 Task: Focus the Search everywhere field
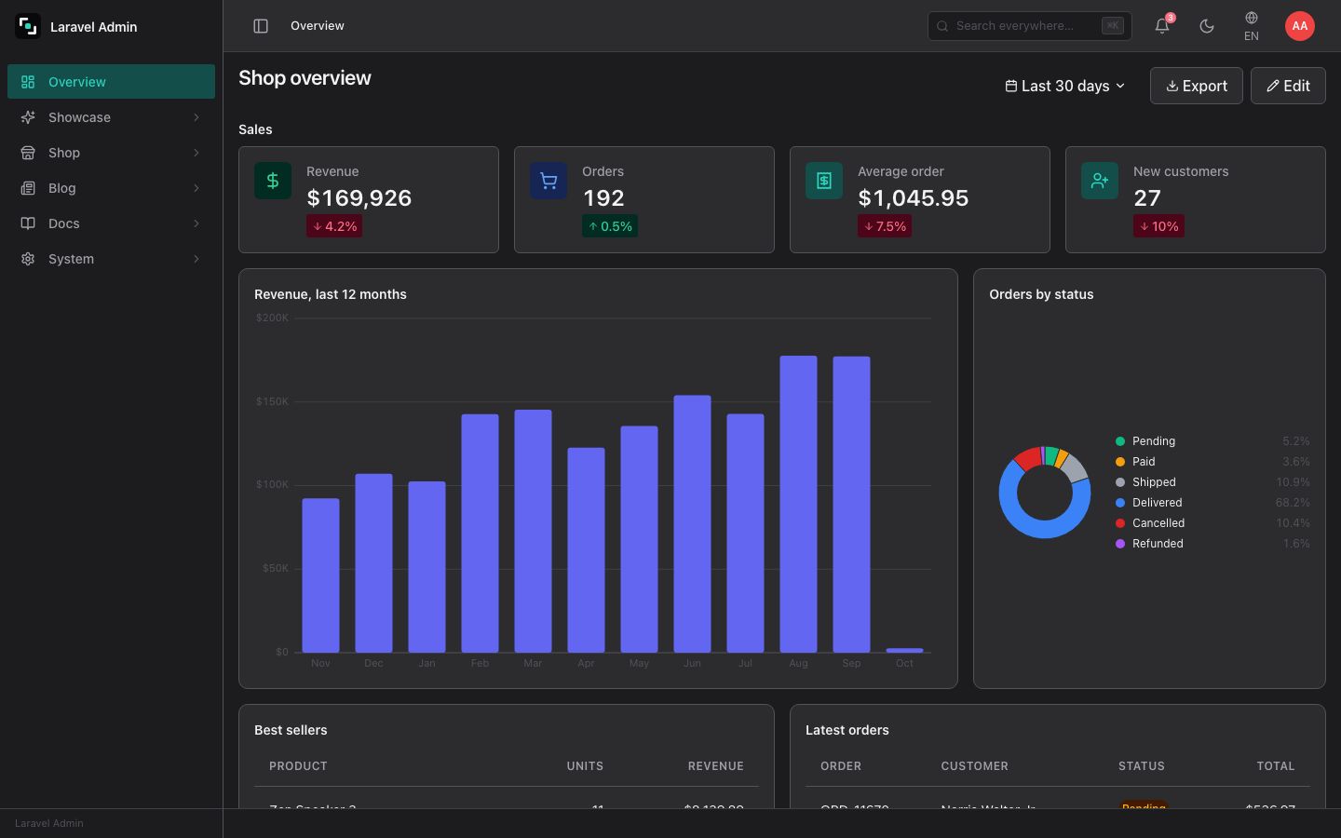point(1029,26)
